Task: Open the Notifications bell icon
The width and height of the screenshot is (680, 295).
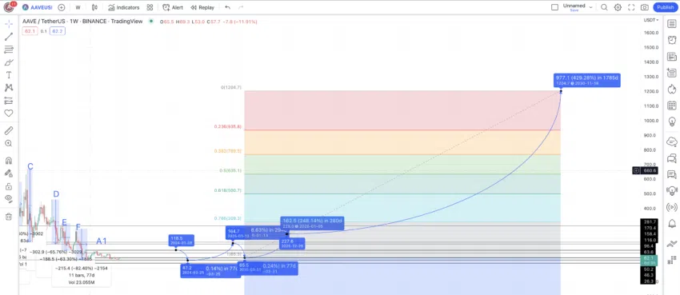Action: (672, 224)
